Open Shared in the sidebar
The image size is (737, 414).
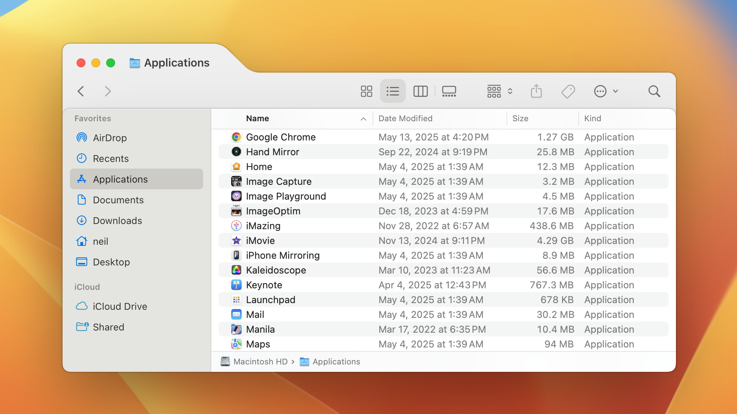tap(137, 327)
